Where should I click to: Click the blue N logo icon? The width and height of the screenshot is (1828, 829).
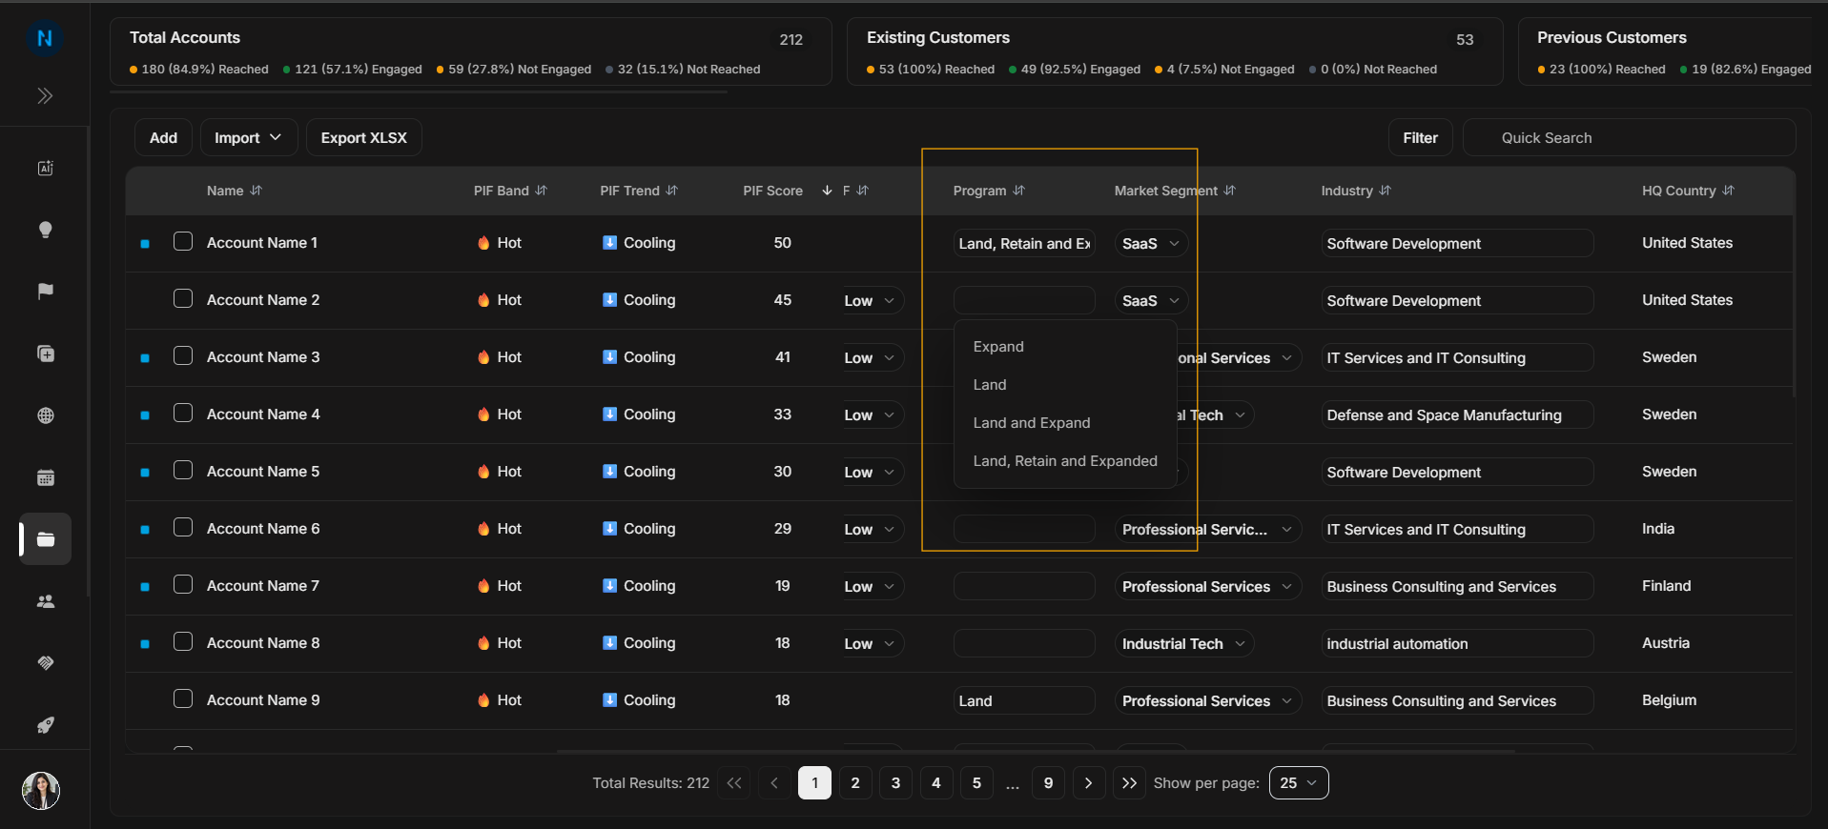pyautogui.click(x=45, y=38)
